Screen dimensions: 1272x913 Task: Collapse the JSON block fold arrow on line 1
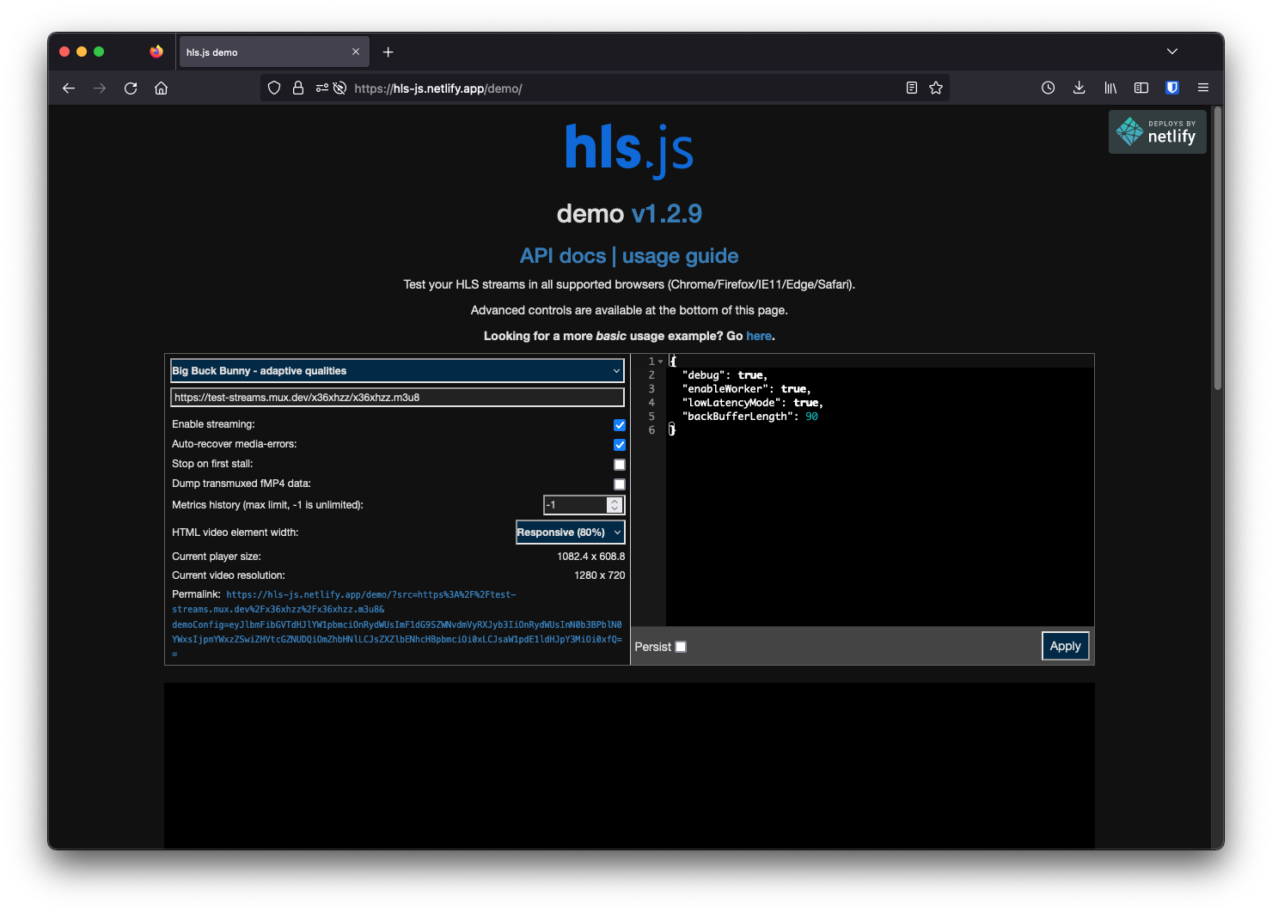click(660, 362)
